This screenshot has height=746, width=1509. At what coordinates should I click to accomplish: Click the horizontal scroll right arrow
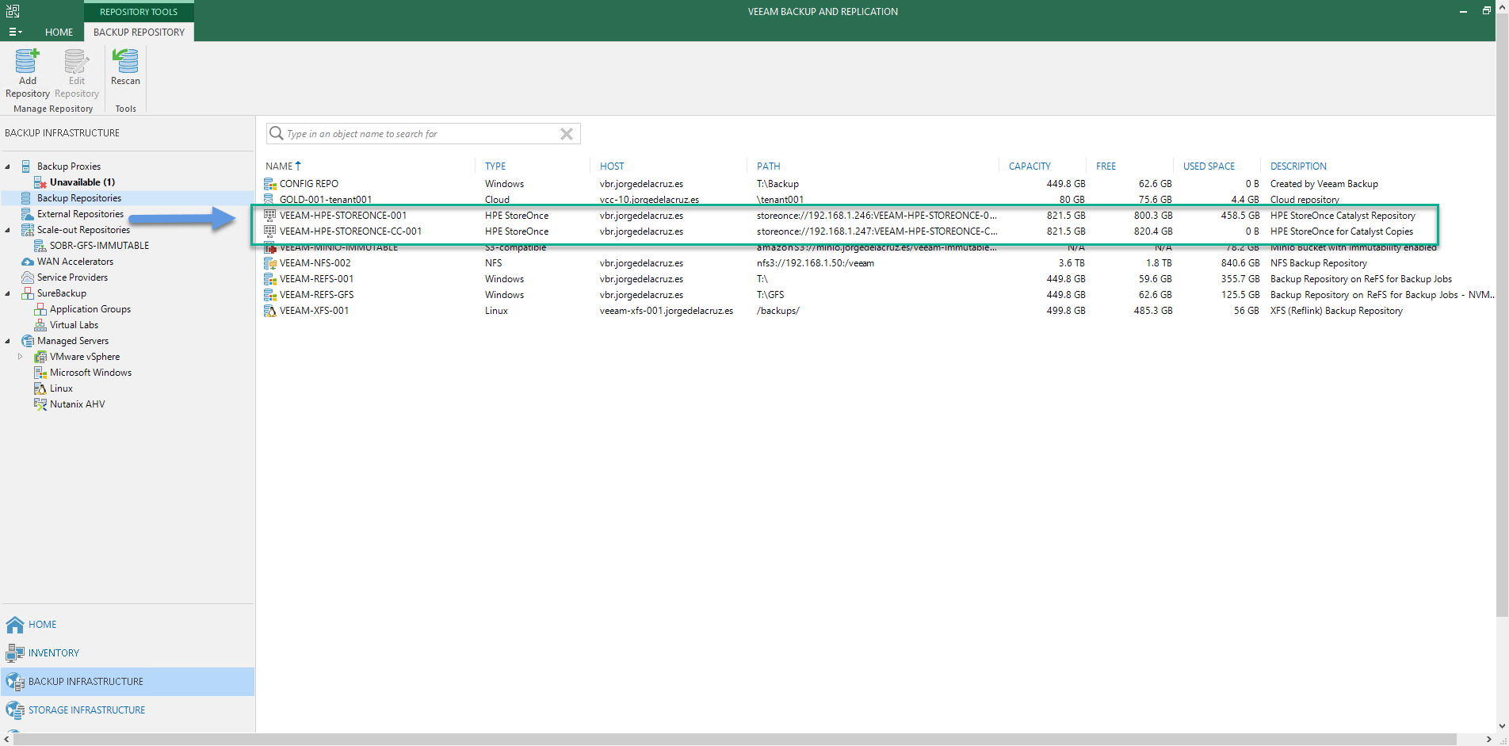point(1489,739)
